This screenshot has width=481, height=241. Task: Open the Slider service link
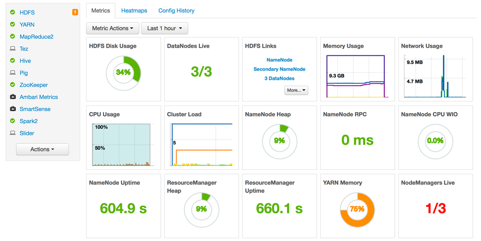pyautogui.click(x=27, y=133)
